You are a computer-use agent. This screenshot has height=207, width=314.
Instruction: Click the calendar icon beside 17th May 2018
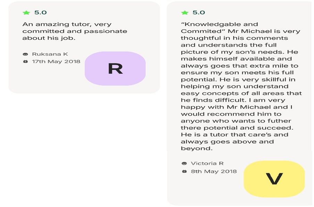pos(25,62)
